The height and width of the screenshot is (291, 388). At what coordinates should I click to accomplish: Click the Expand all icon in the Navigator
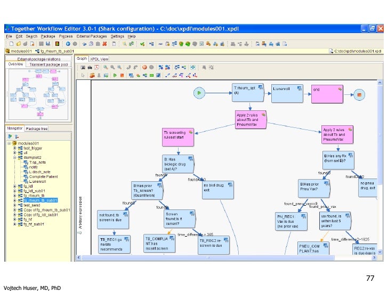click(10, 136)
